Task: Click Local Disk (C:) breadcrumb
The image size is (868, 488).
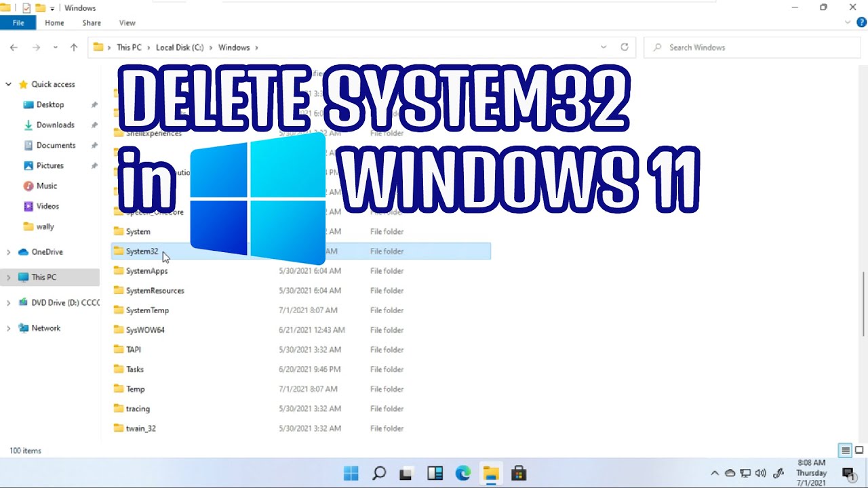Action: click(x=180, y=47)
